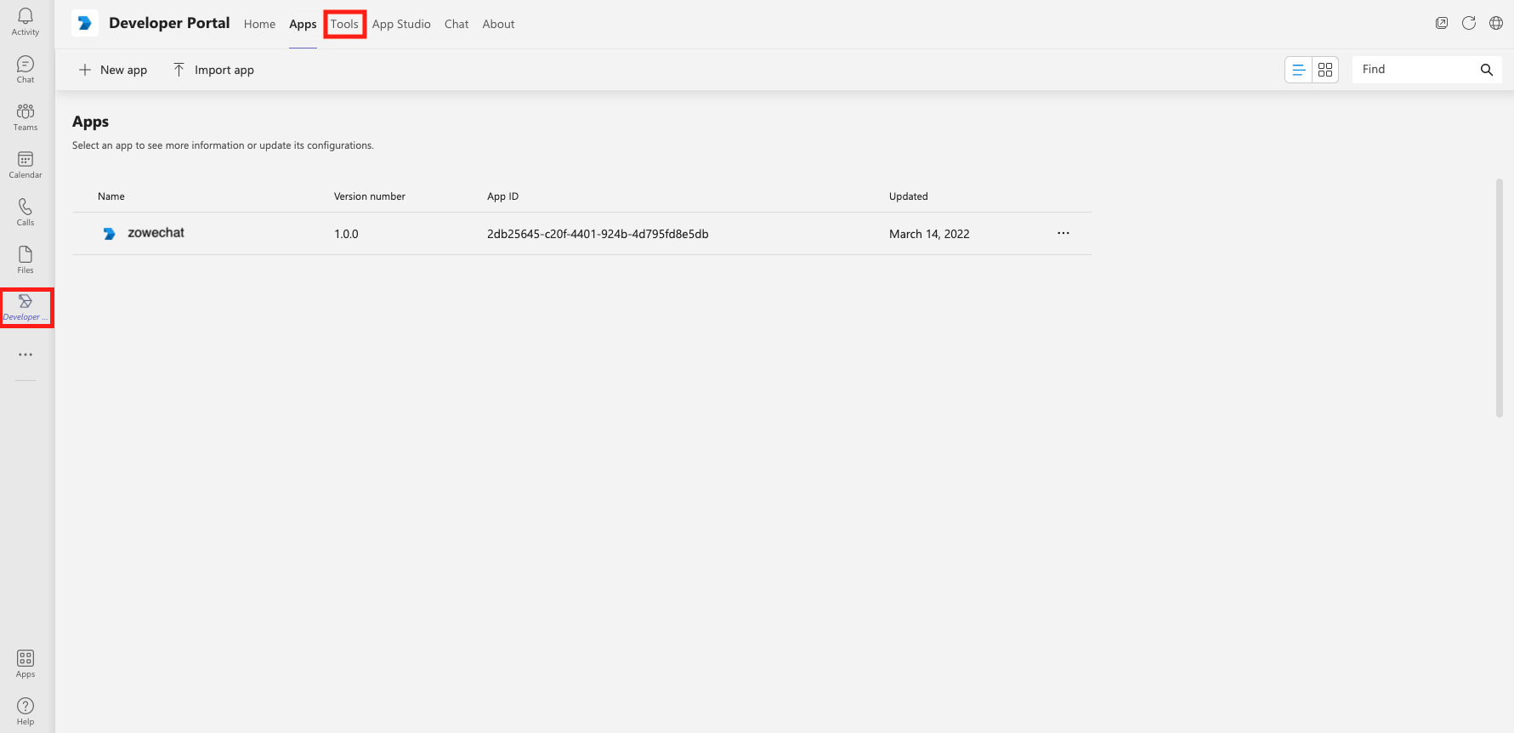Open the zowechat row options menu
Screen dimensions: 1514x733
click(1063, 233)
